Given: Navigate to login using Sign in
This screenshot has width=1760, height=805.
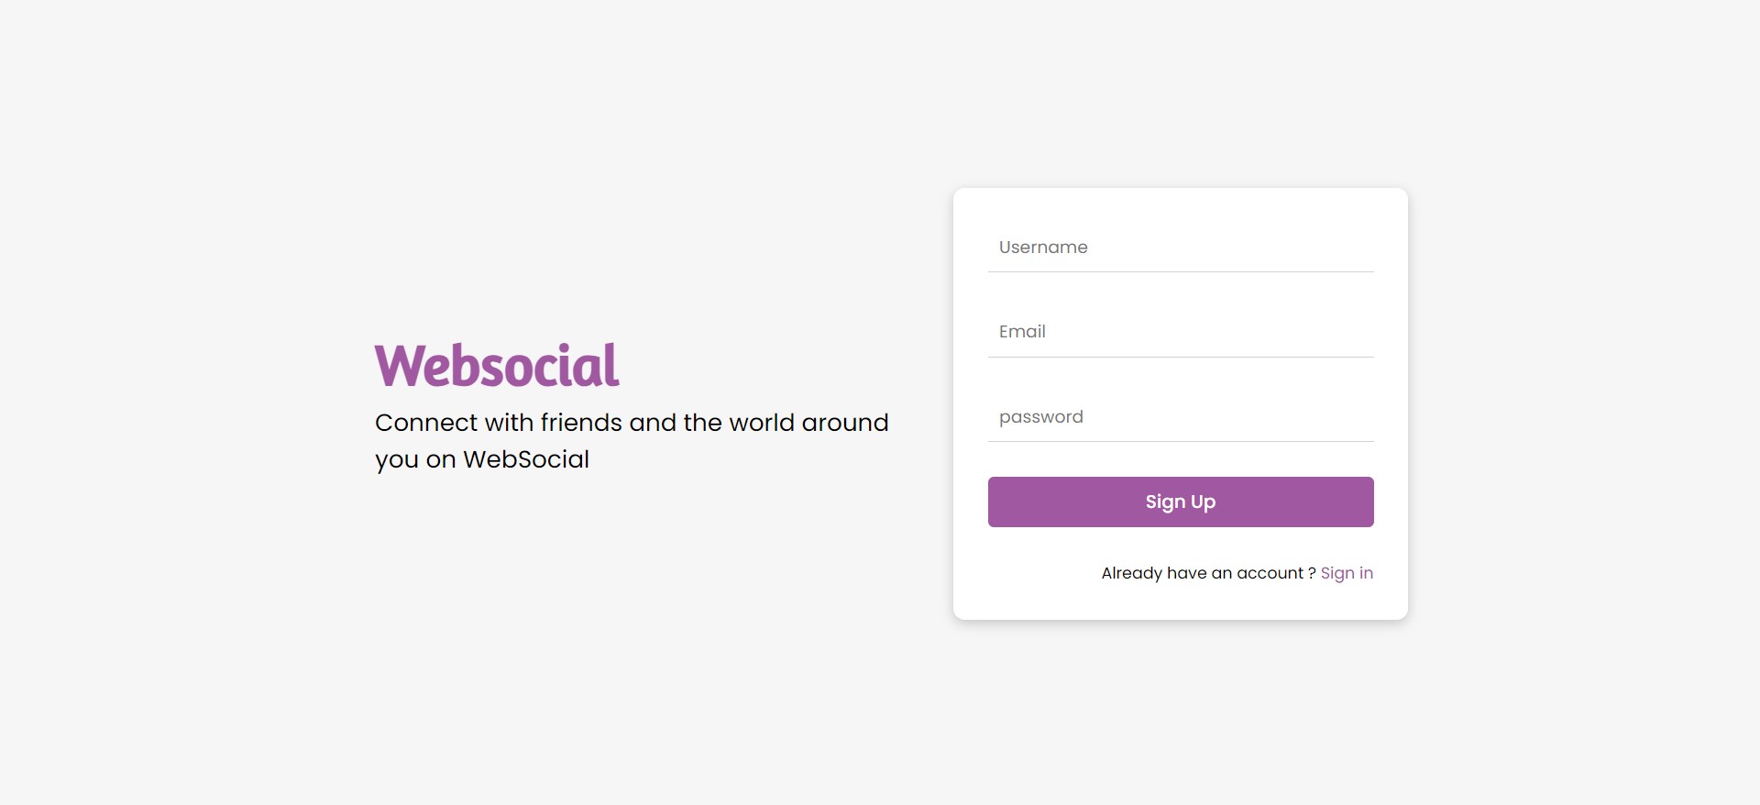Looking at the screenshot, I should (x=1347, y=572).
